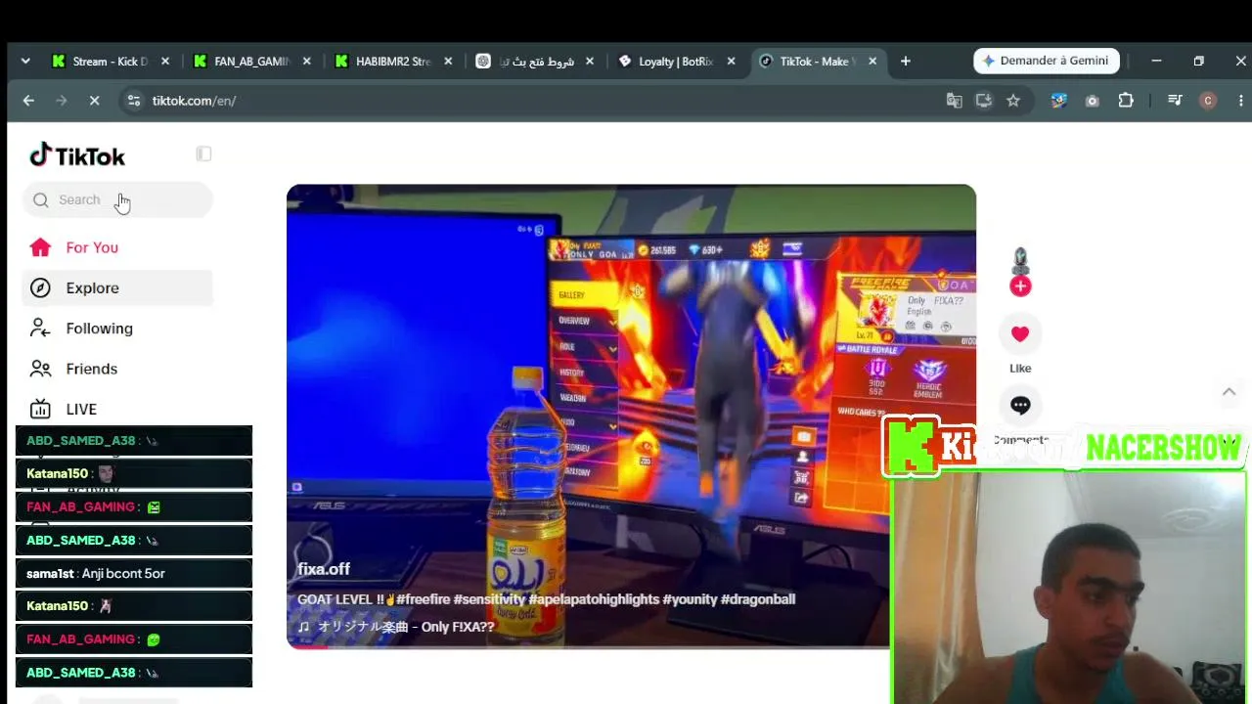Open the Chrome profile avatar
1252x704 pixels.
point(1208,101)
